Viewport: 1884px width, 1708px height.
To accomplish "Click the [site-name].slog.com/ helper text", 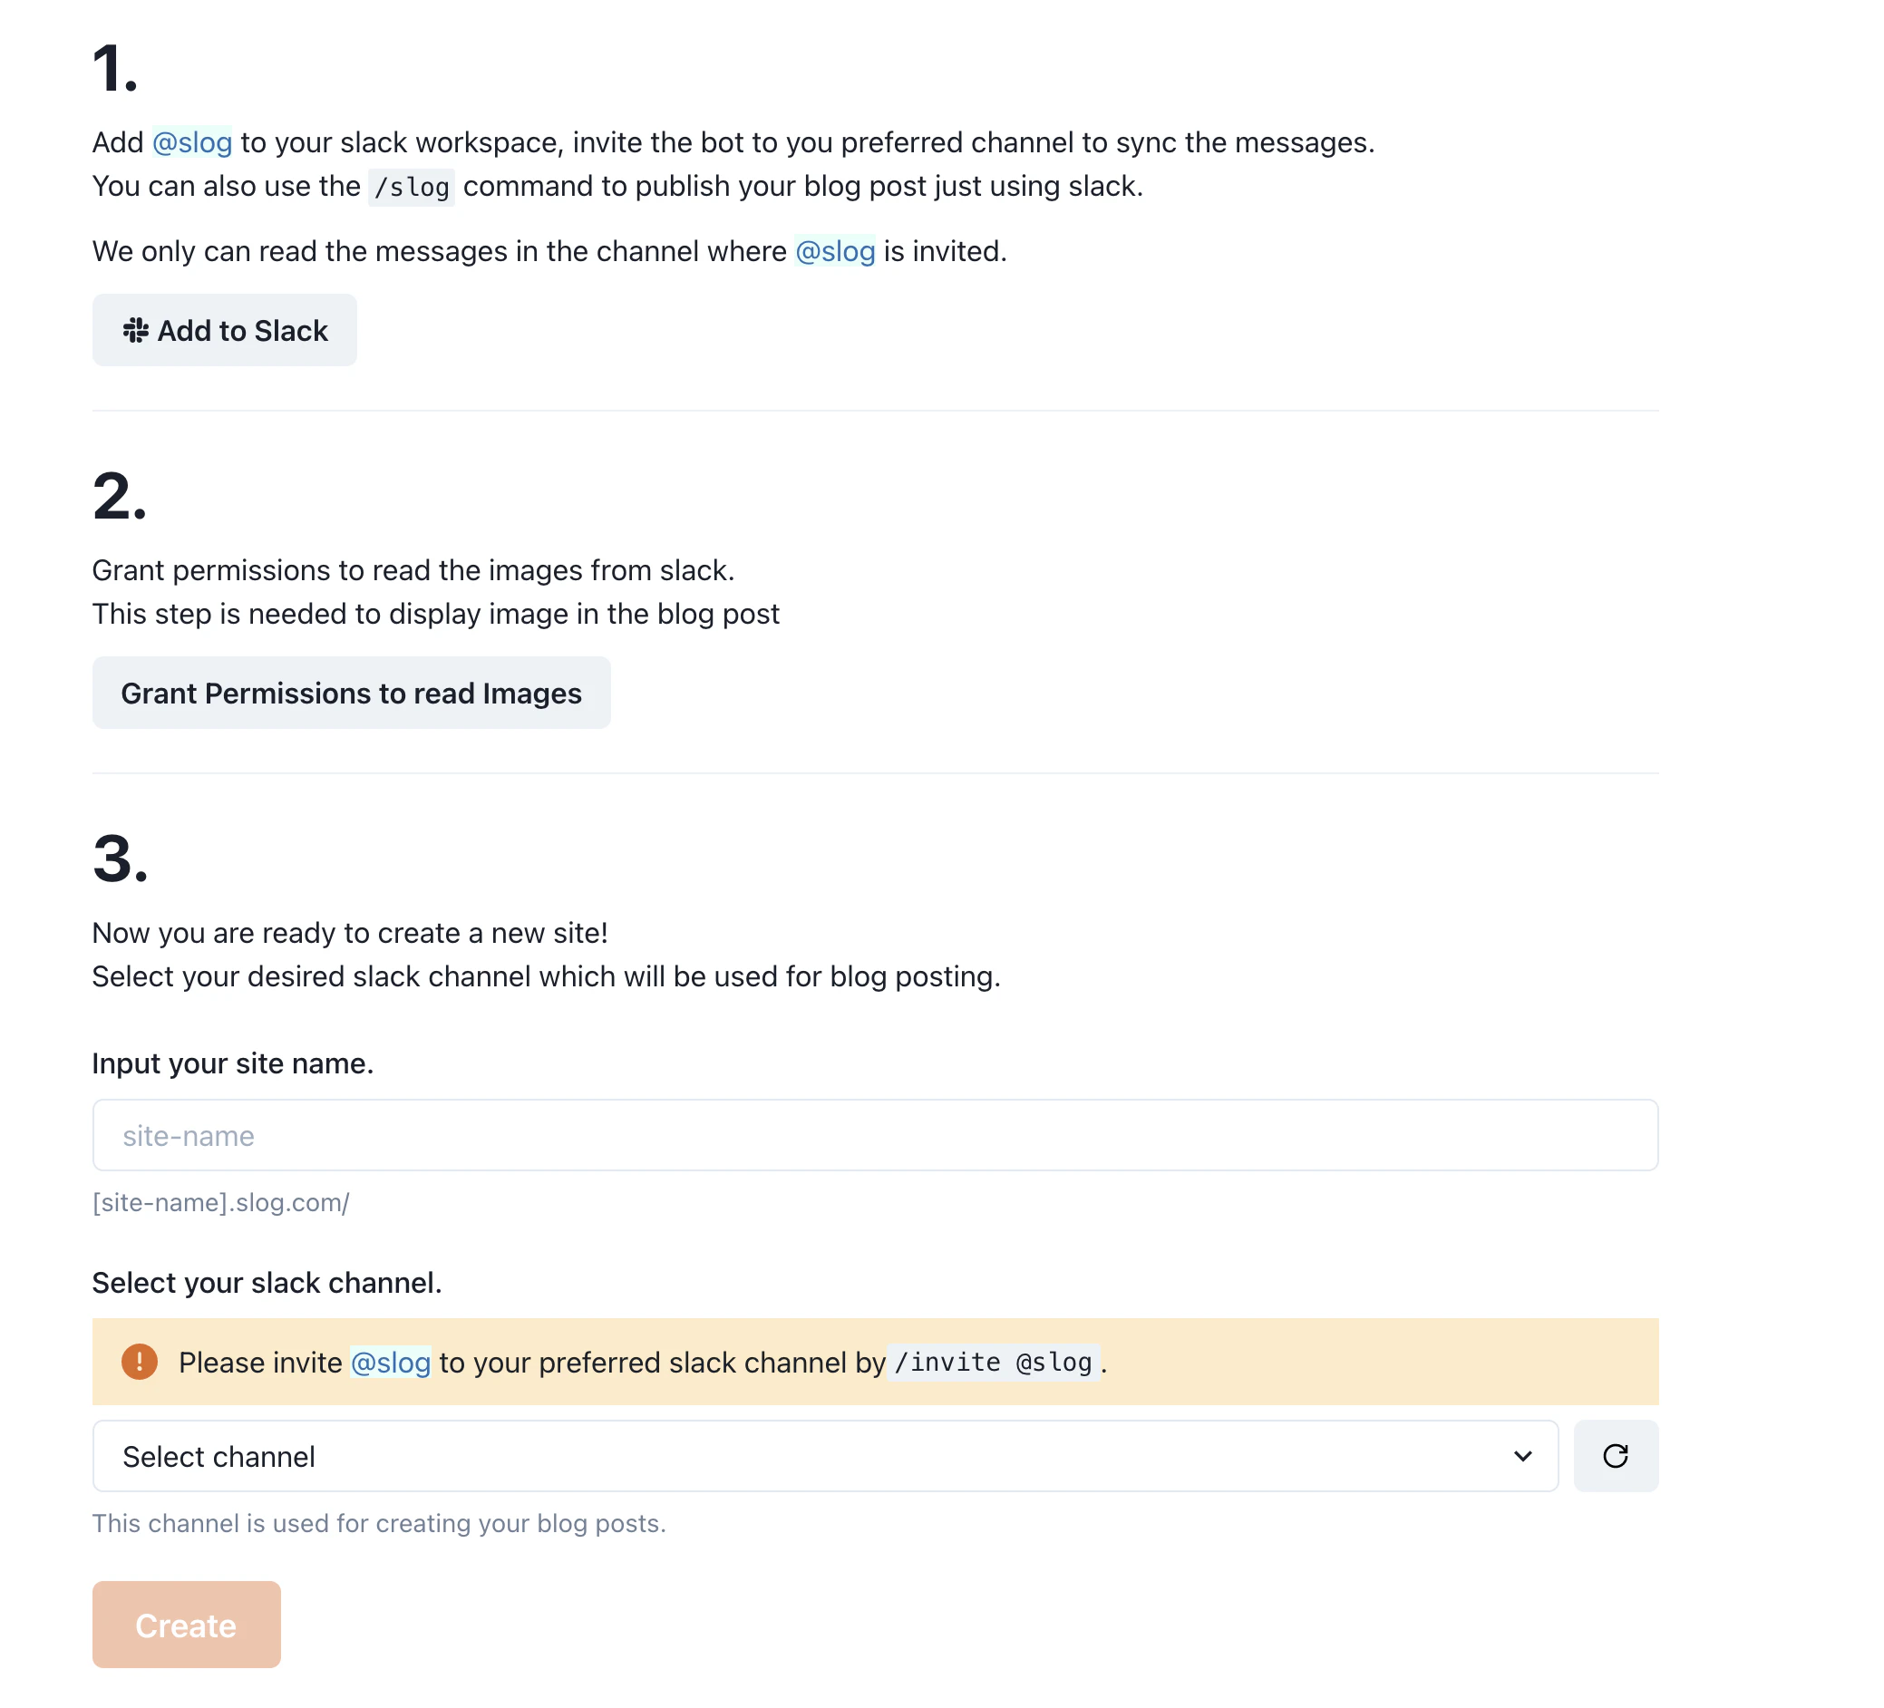I will click(x=220, y=1202).
